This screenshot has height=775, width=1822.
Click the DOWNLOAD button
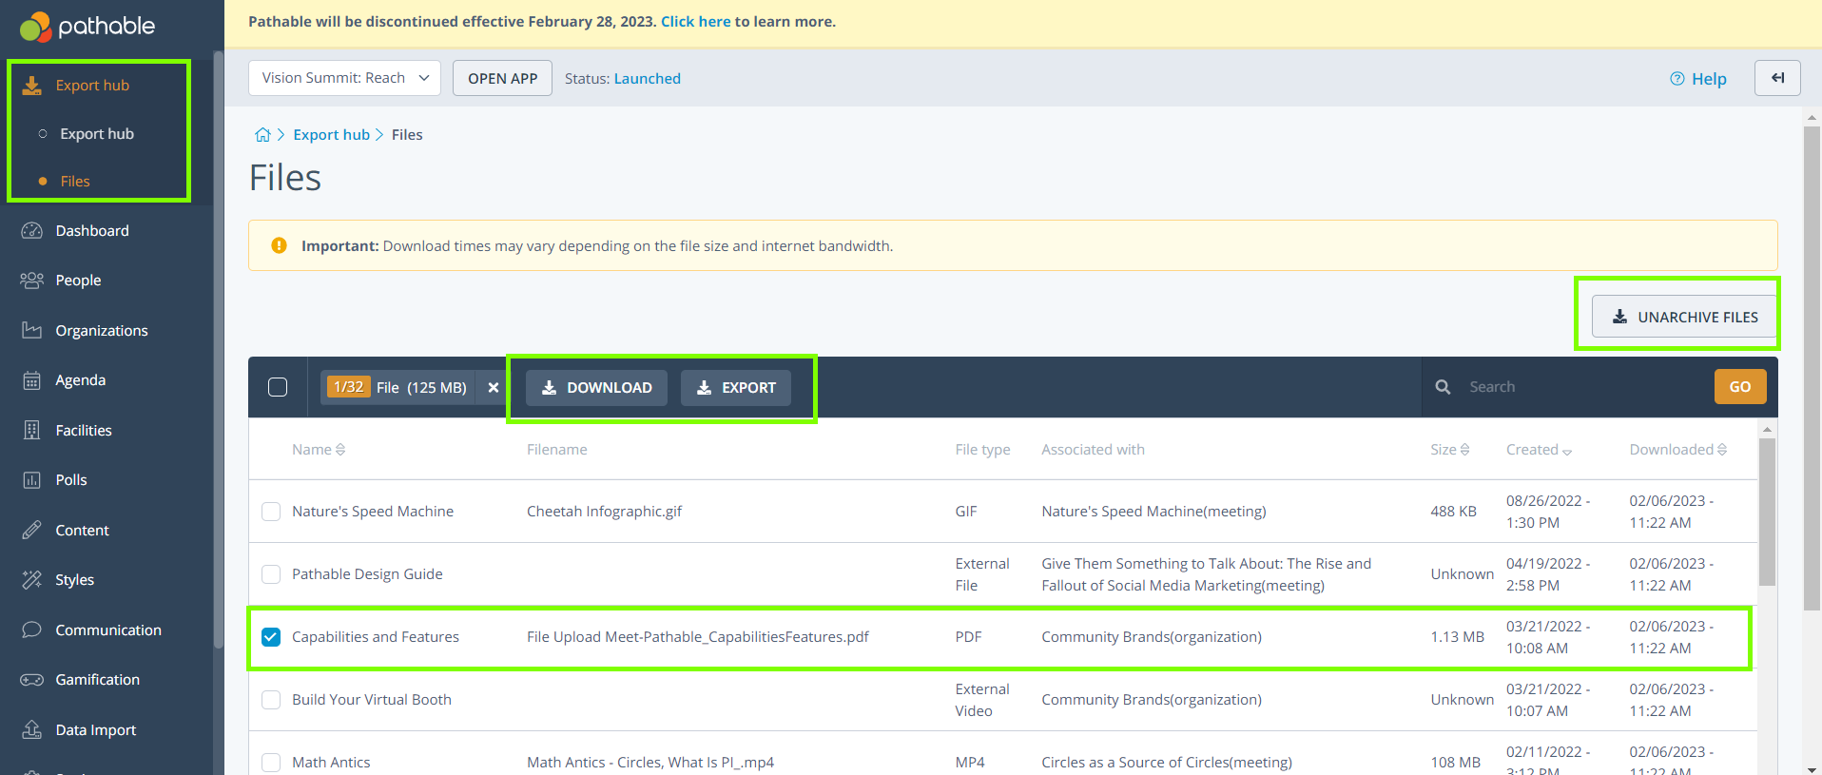tap(596, 388)
